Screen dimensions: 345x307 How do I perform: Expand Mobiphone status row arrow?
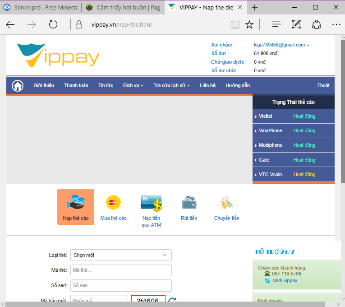(x=256, y=145)
